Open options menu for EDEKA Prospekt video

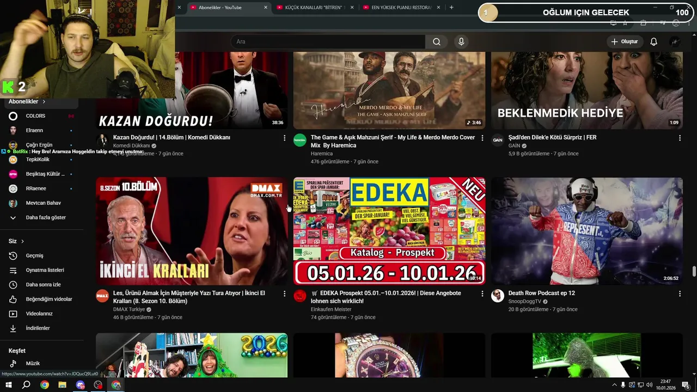[482, 294]
